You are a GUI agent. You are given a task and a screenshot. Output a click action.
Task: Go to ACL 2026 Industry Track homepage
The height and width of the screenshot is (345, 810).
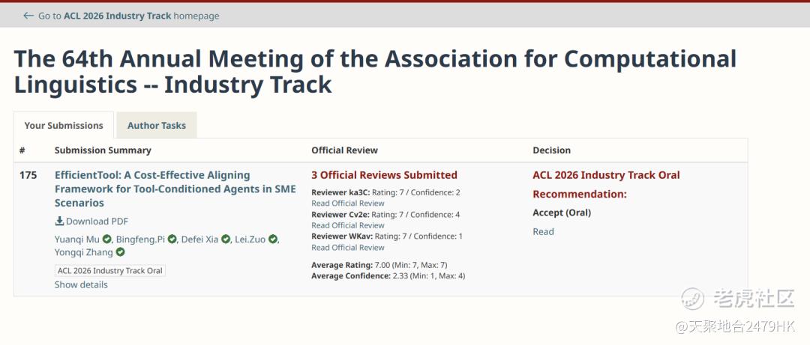click(128, 16)
